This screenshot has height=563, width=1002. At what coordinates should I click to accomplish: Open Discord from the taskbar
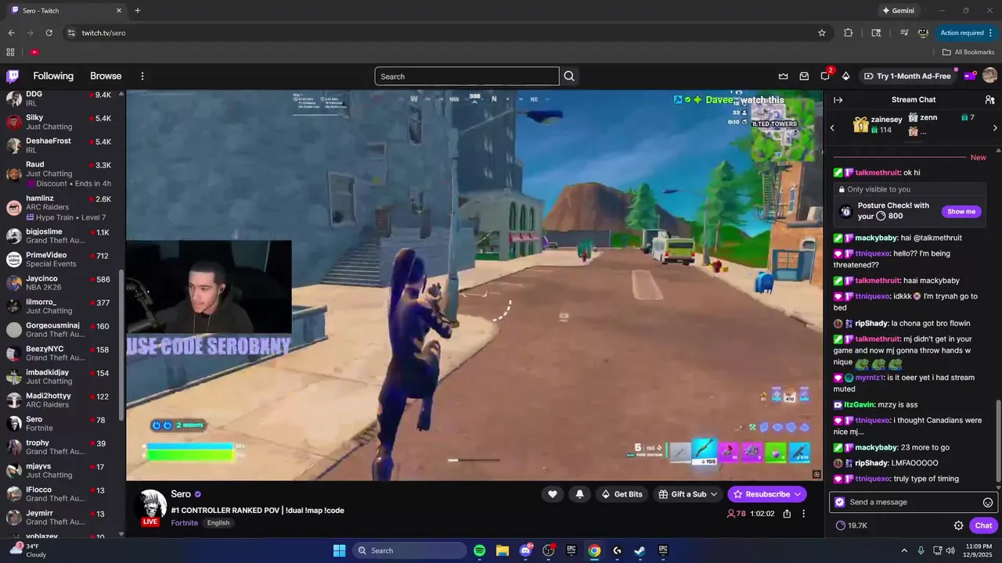[x=525, y=550]
